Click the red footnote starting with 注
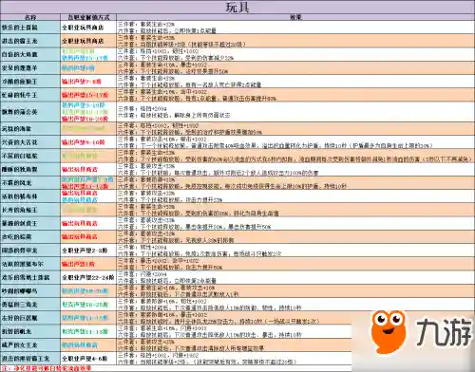Screen dimensions: 475x372 47,368
